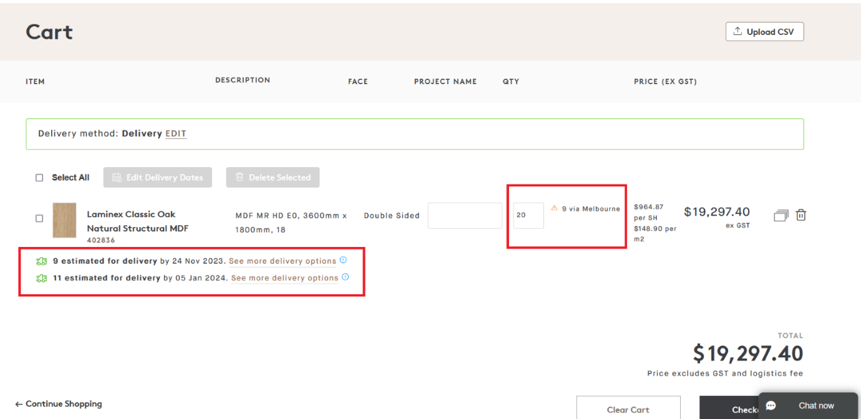Click the green truck icon beside first delivery estimate

point(42,261)
